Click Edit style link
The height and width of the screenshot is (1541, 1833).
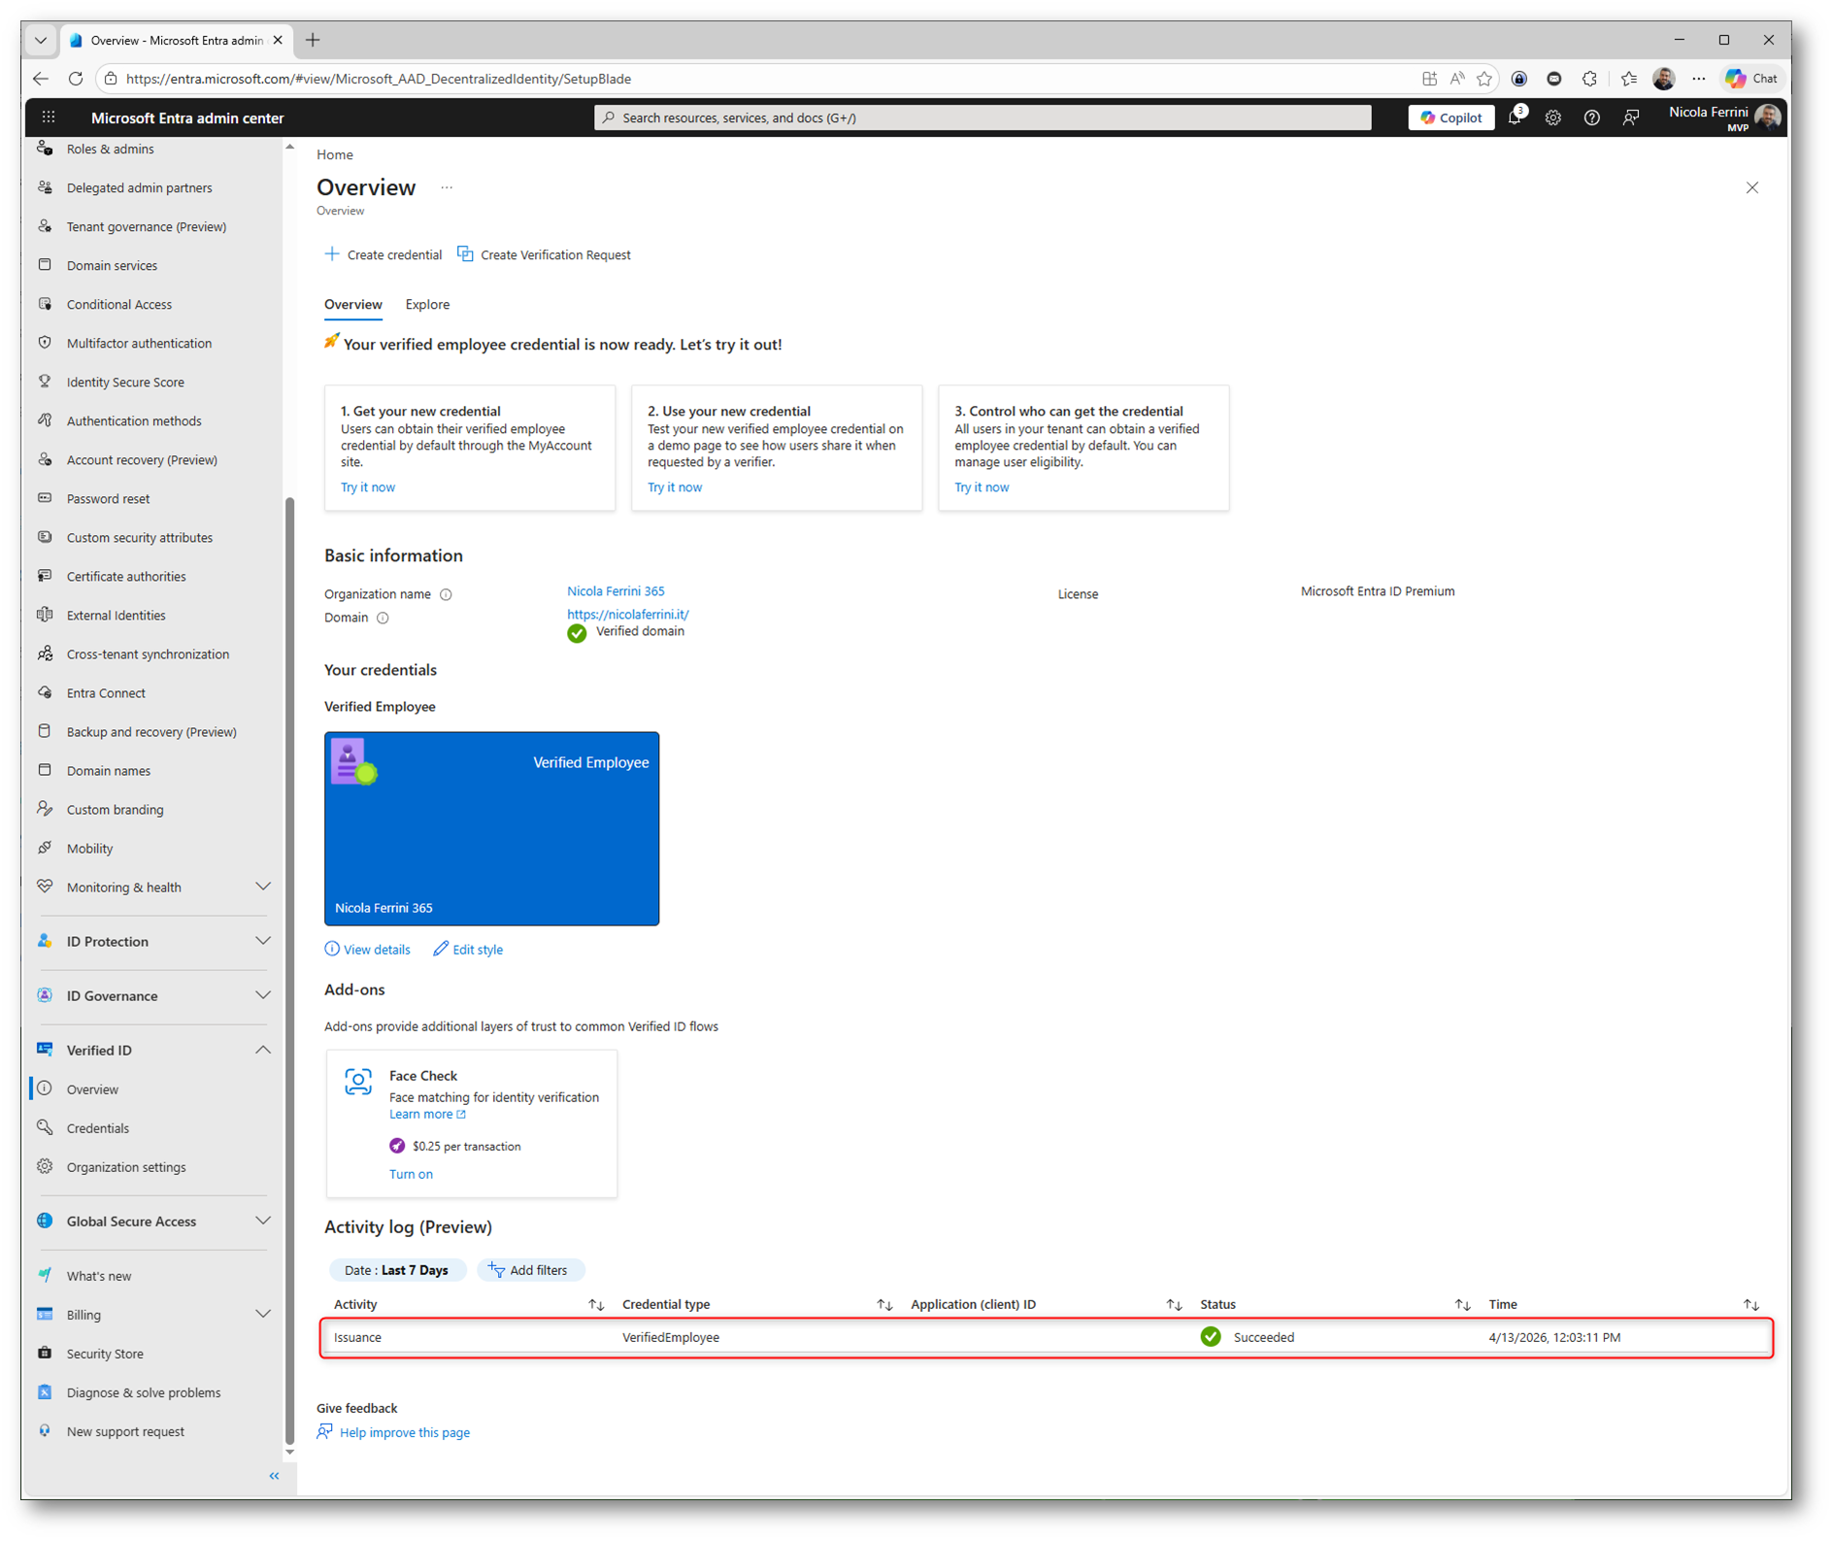(468, 950)
